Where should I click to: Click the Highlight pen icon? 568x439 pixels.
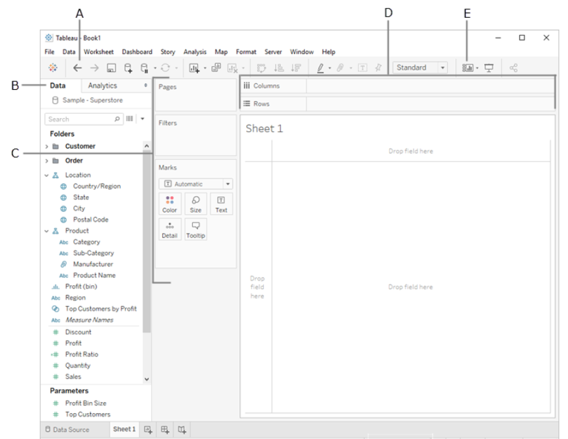tap(321, 68)
